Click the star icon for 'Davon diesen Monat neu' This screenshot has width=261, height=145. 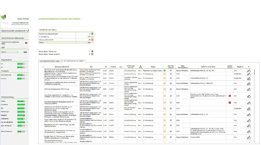[92, 51]
